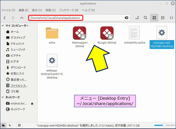Image resolution: width=176 pixels, height=129 pixels.
Task: Switch to icon view
Action: pos(154,18)
